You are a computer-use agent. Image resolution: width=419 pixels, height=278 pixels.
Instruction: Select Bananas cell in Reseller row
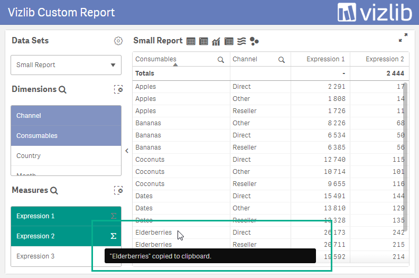coord(181,147)
